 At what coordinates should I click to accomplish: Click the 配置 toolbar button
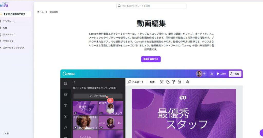click(152, 82)
